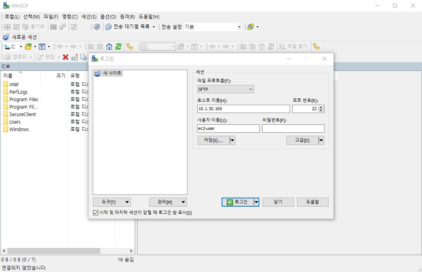Select the PerfLogs folder in local panel

tap(18, 92)
